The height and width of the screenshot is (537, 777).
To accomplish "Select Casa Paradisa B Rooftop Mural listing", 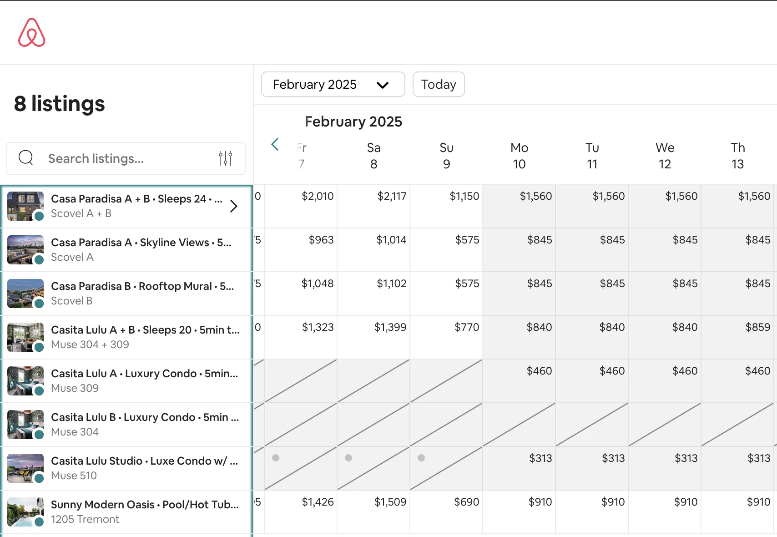I will [x=142, y=286].
